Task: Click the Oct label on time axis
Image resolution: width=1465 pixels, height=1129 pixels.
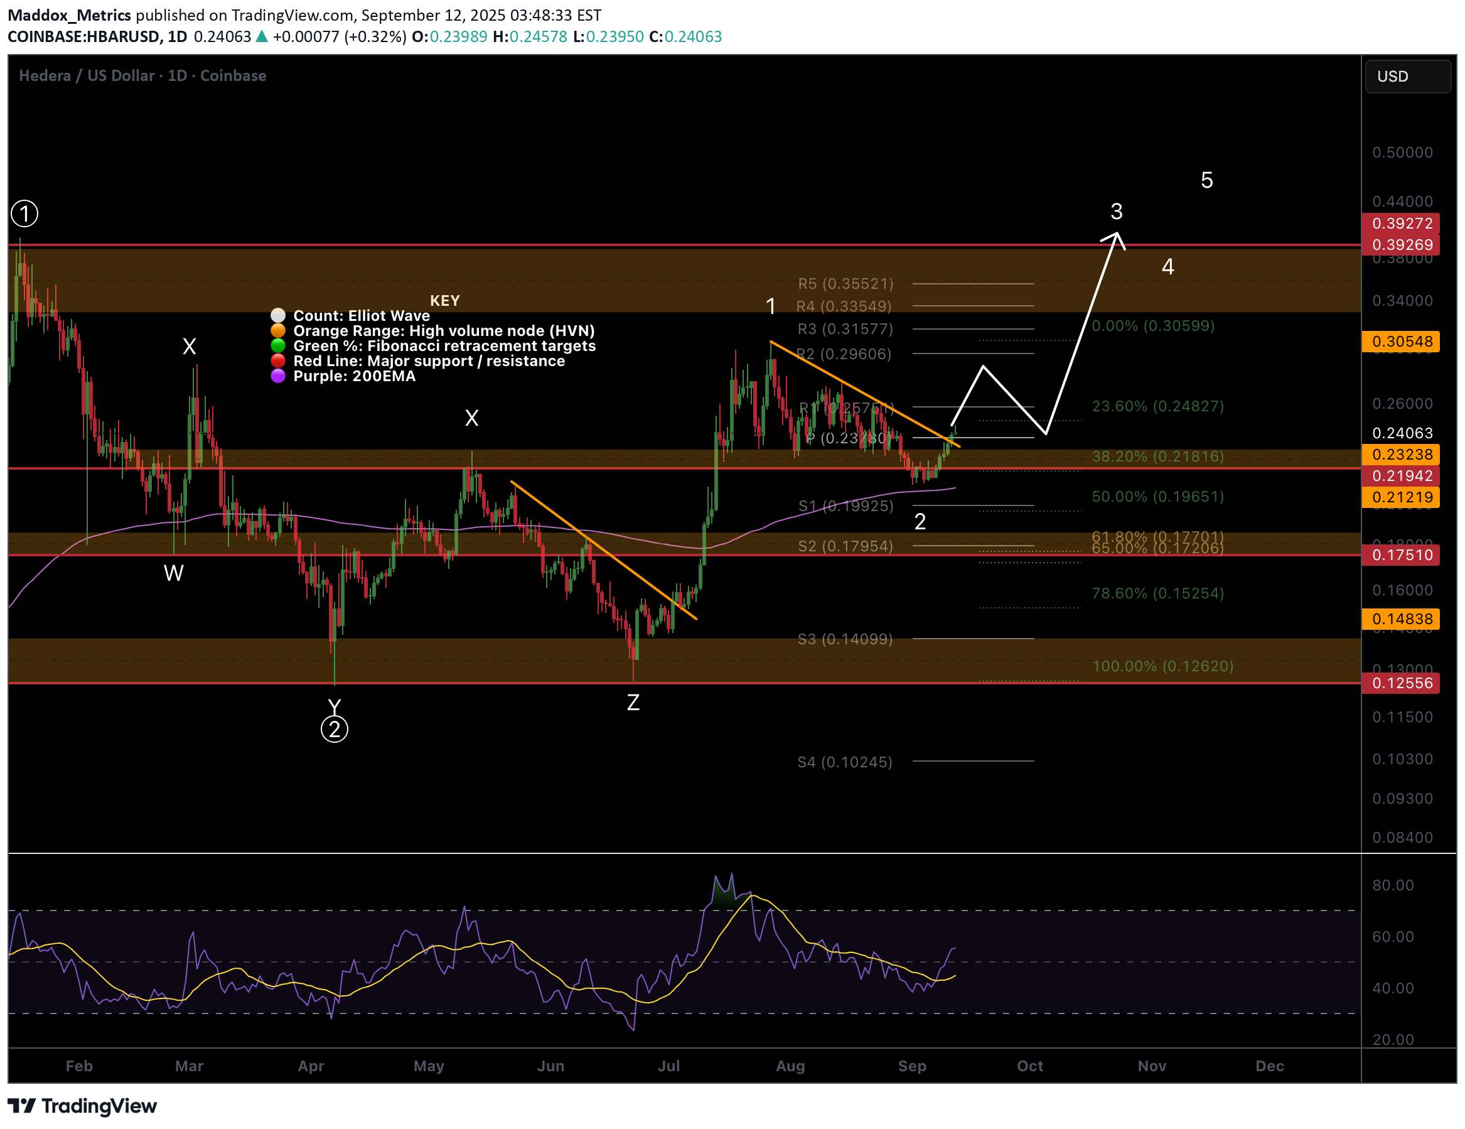Action: [1030, 1067]
